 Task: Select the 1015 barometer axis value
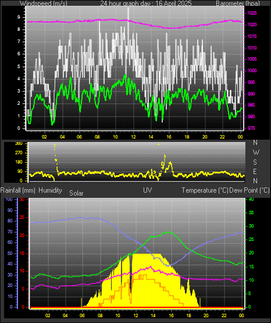252,36
